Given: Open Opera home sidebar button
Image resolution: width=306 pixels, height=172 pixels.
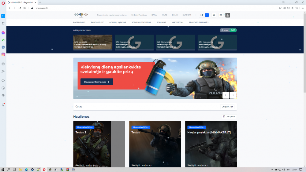Looking at the screenshot, I should [x=3, y=16].
